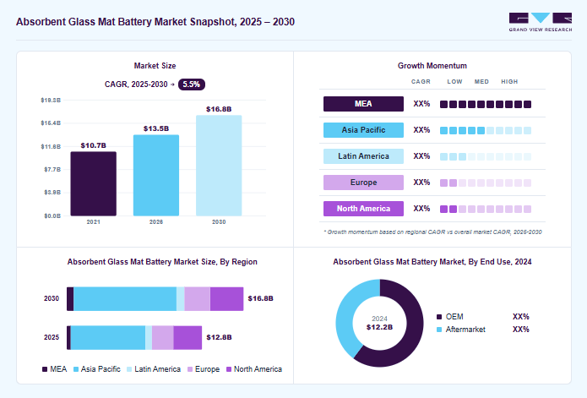Select the $12.2B value in donut center
The width and height of the screenshot is (587, 398).
379,327
